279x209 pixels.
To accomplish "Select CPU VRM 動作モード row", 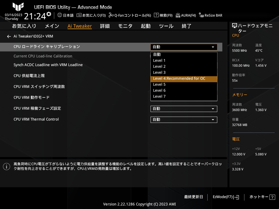I will coord(32,97).
